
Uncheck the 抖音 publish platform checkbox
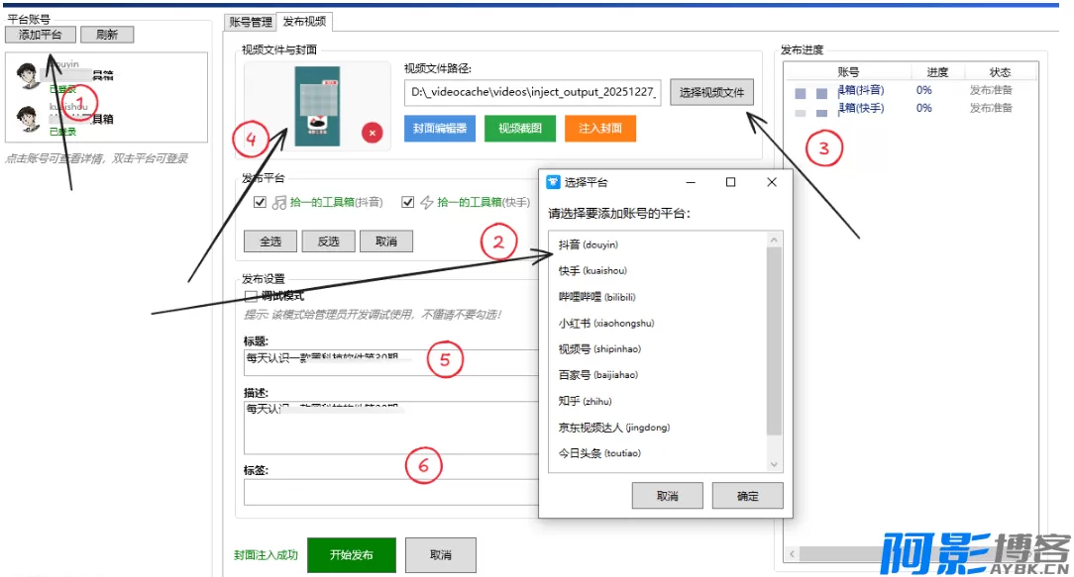tap(260, 202)
